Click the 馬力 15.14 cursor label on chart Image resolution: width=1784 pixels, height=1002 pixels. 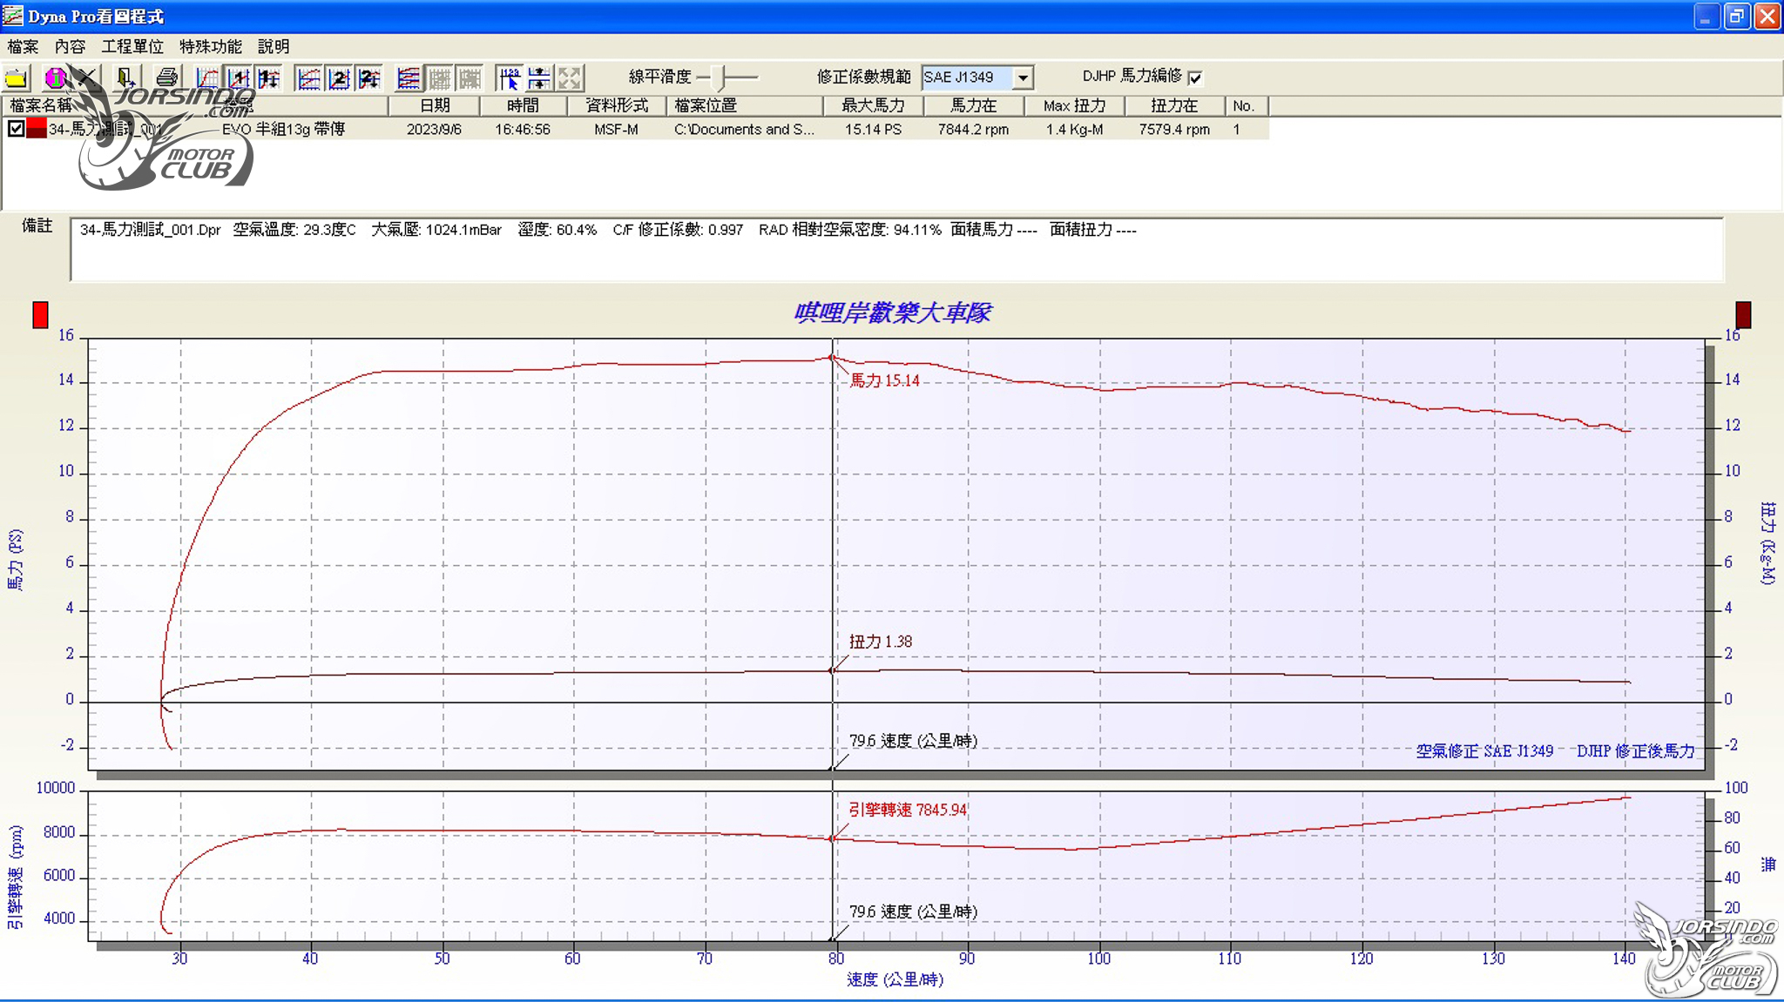pyautogui.click(x=884, y=380)
